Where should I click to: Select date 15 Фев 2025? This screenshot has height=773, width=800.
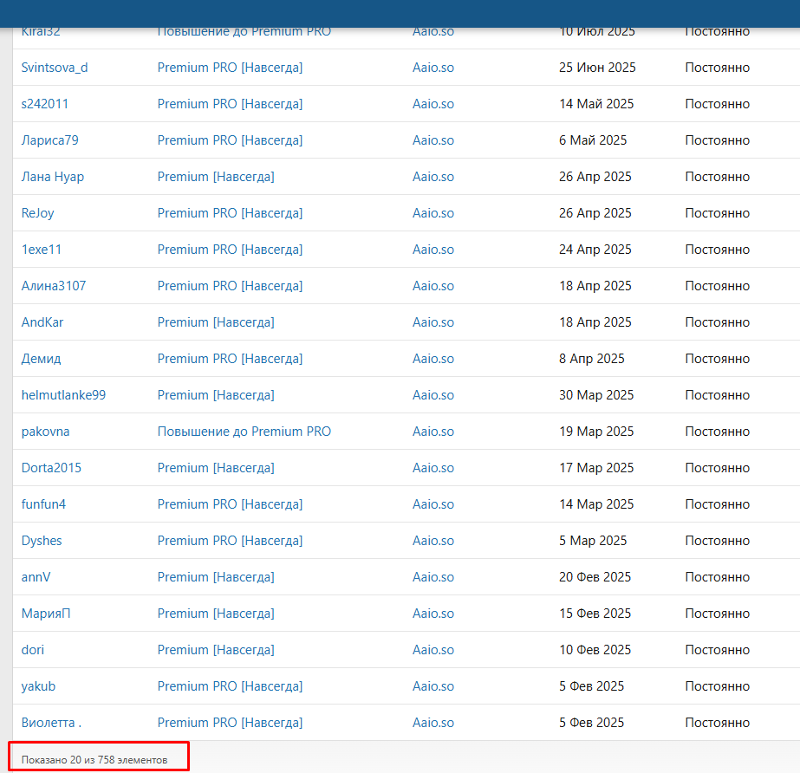pyautogui.click(x=595, y=614)
